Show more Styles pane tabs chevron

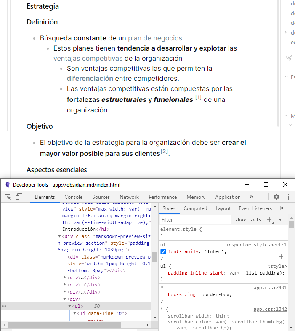(282, 208)
